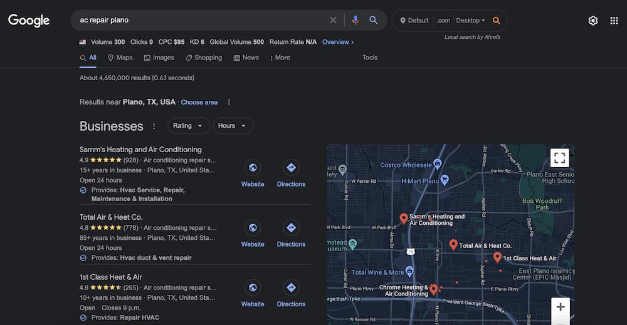Click Samm's verified Provides checkmark icon
The width and height of the screenshot is (627, 325).
pyautogui.click(x=83, y=190)
